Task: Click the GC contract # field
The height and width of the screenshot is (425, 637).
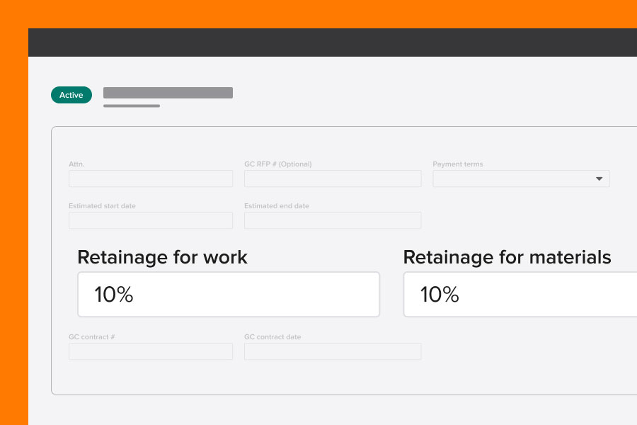Action: point(150,351)
